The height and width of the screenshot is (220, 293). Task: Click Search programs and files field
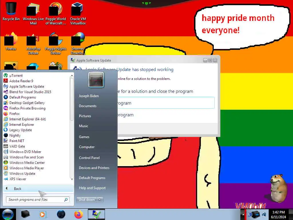[38, 200]
